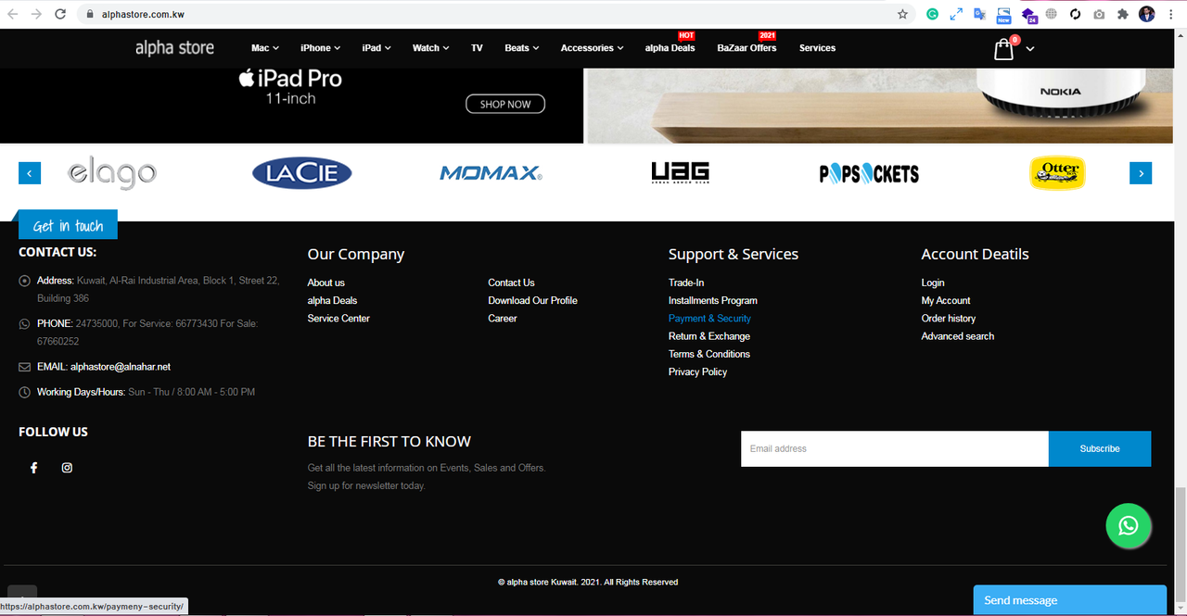Expand the cart dropdown chevron
The width and height of the screenshot is (1187, 616).
point(1029,48)
